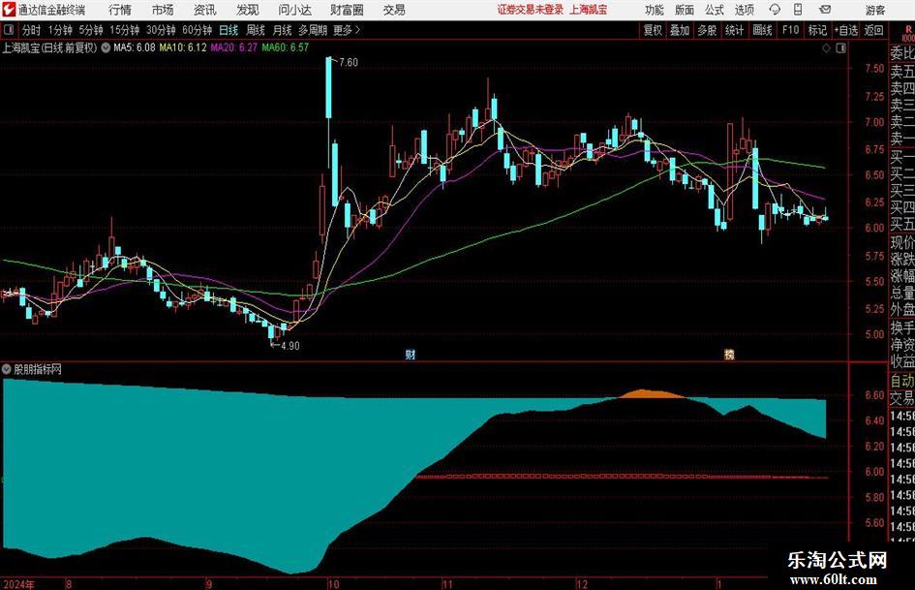Screen dimensions: 915x590
Task: Click the 股朋指标网 indicator name
Action: pos(38,369)
